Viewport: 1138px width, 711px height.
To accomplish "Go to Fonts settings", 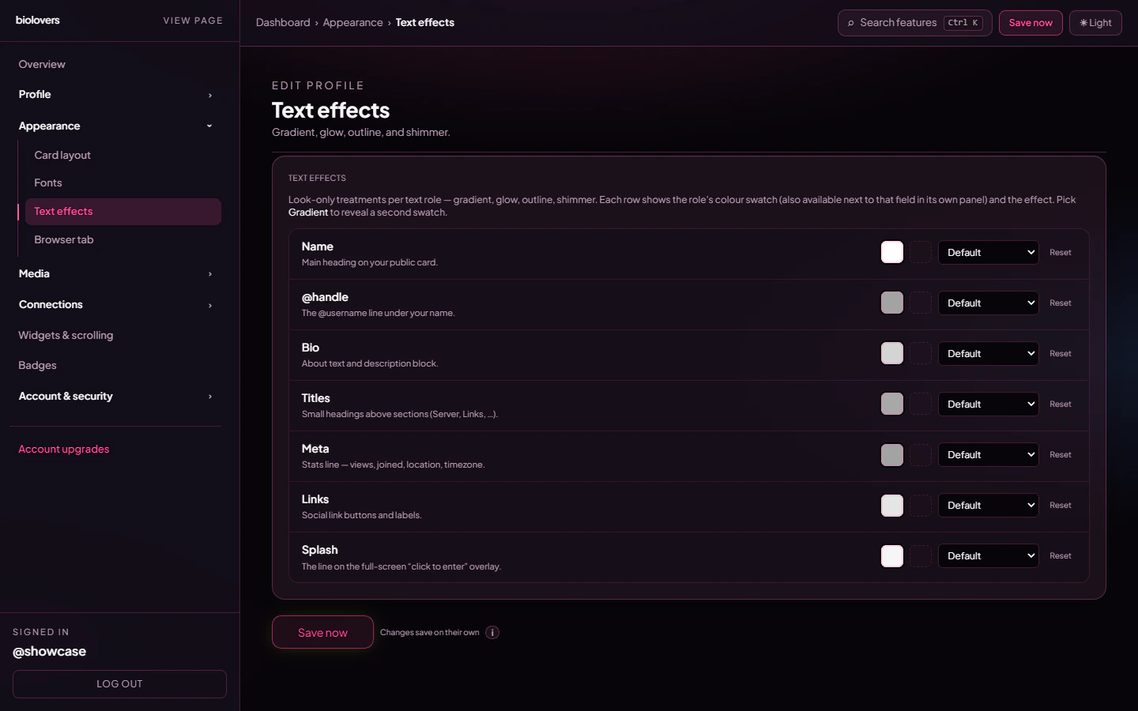I will [48, 182].
